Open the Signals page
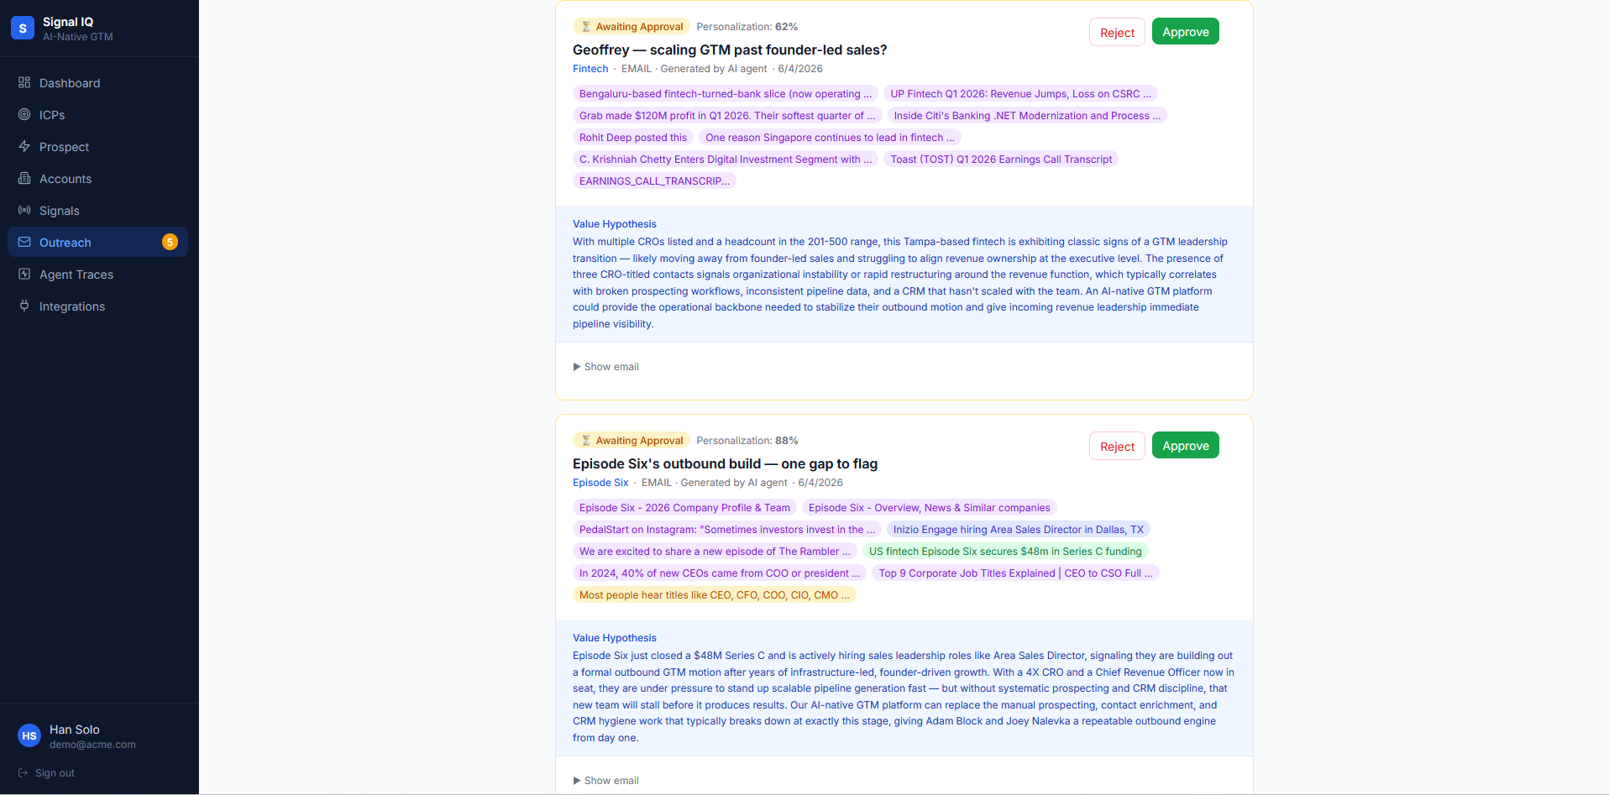 click(x=97, y=210)
